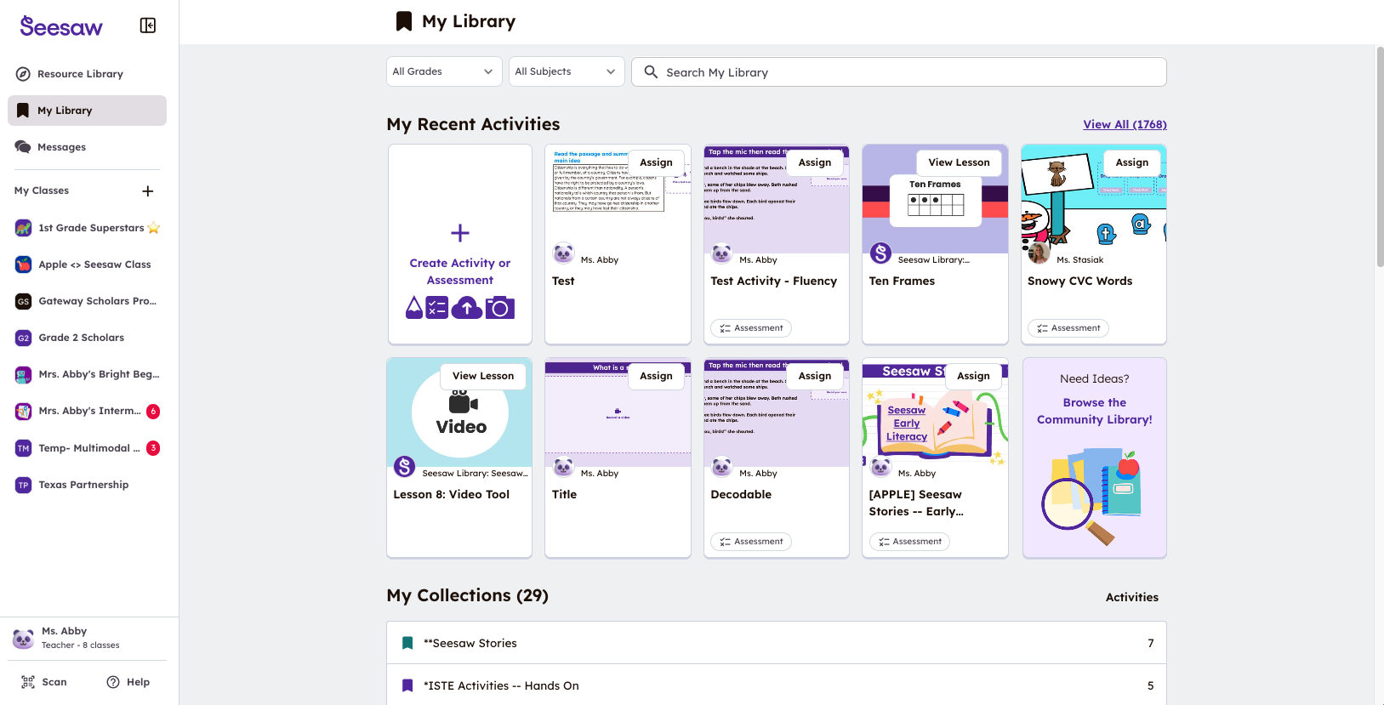The height and width of the screenshot is (705, 1384).
Task: Click the page vertical scrollbar
Action: click(1380, 157)
